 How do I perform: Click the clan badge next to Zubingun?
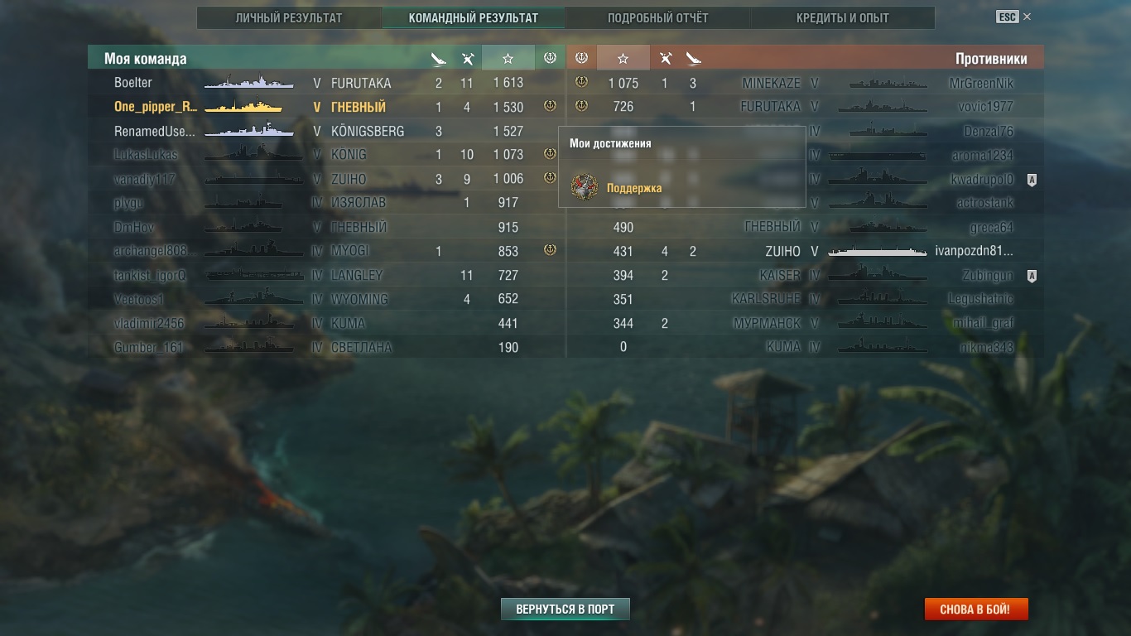click(1032, 275)
